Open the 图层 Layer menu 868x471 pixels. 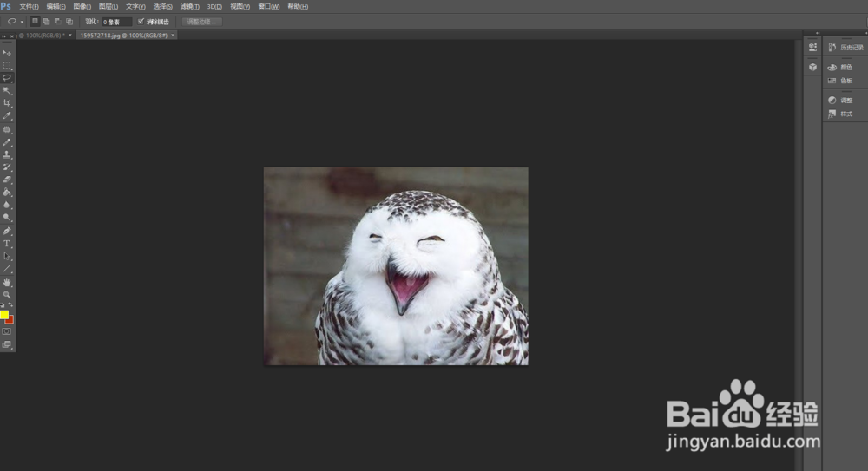pyautogui.click(x=108, y=7)
